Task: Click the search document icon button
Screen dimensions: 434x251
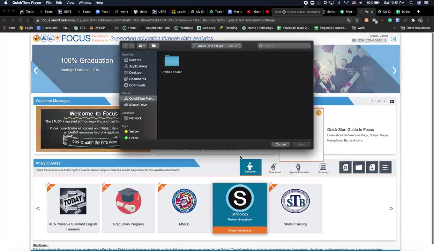Action: [x=345, y=168]
